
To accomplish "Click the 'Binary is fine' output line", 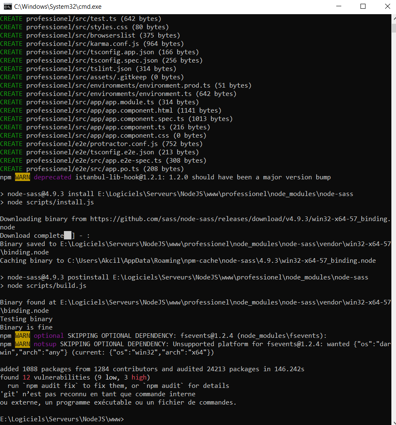I will (26, 327).
